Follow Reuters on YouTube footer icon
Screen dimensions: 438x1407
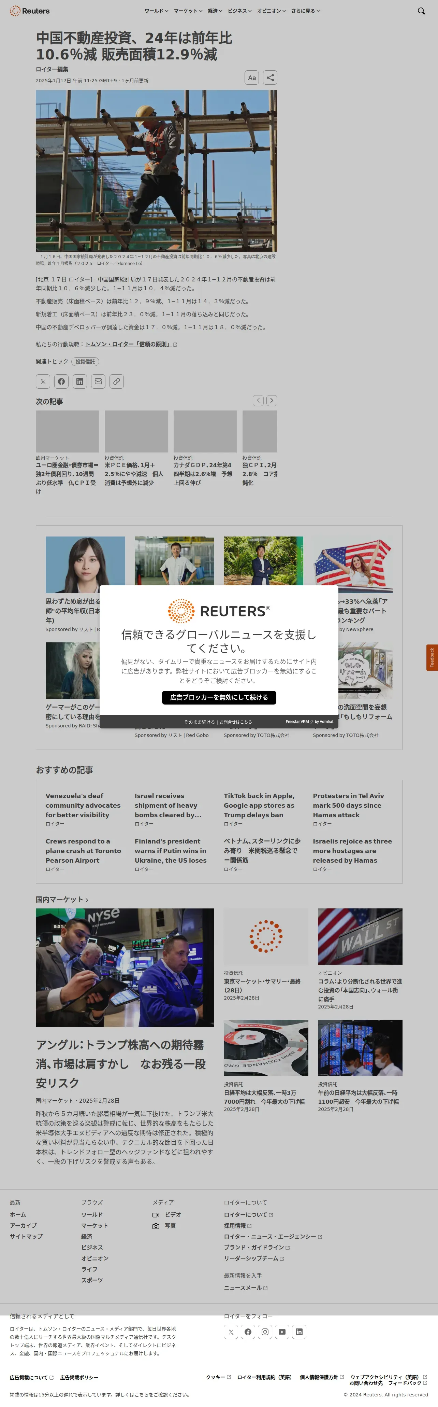[282, 1332]
